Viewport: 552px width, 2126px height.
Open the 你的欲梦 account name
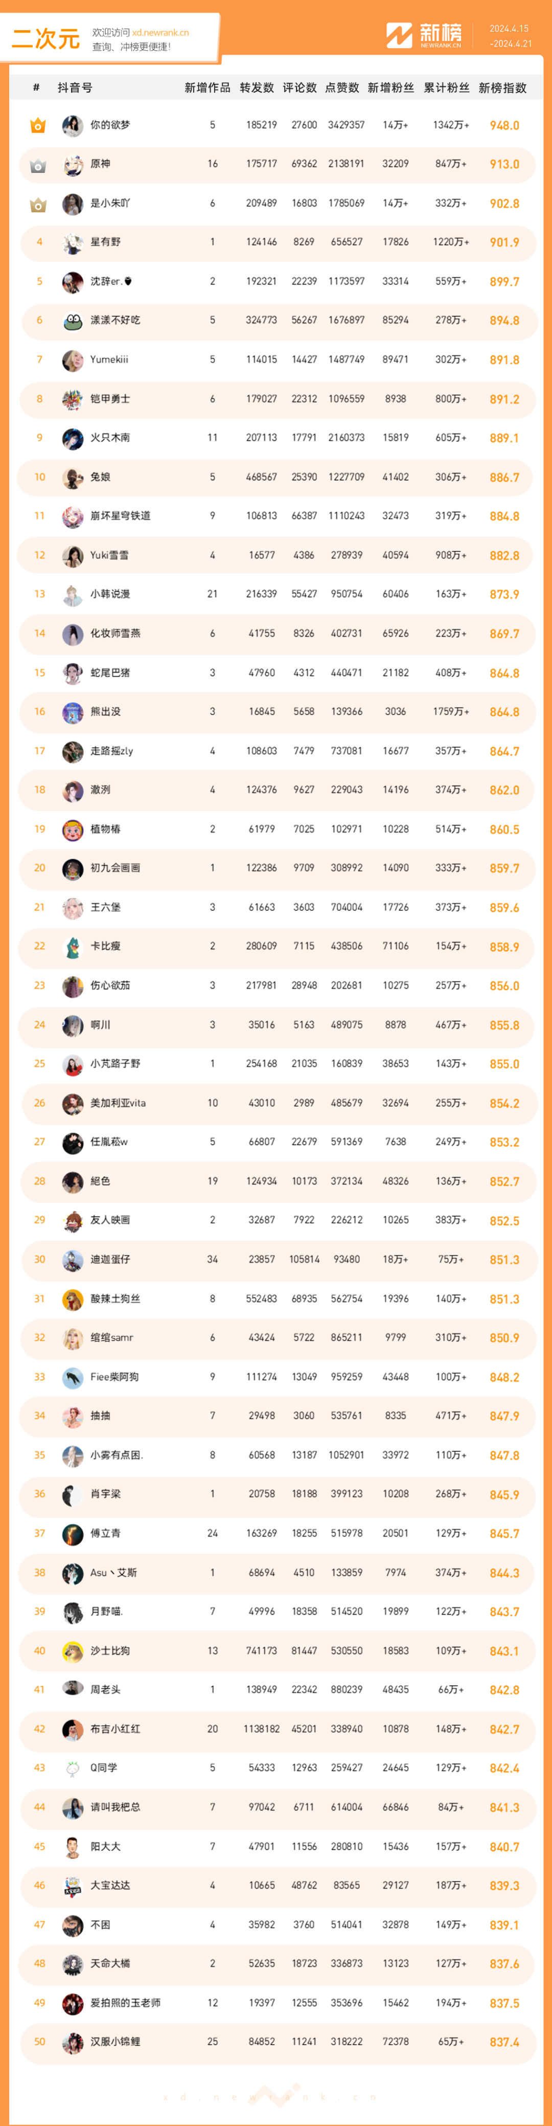(x=110, y=125)
